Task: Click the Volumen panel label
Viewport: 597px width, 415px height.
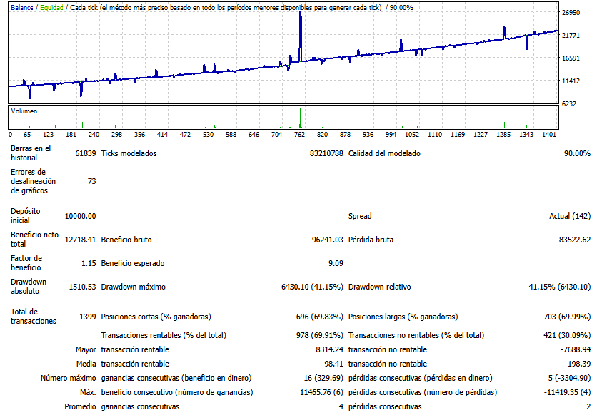Action: (x=24, y=111)
